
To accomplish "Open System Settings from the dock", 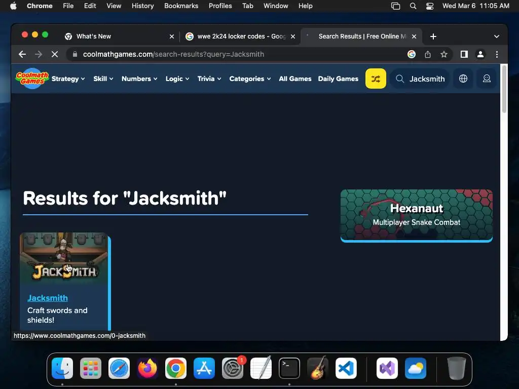I will 233,368.
